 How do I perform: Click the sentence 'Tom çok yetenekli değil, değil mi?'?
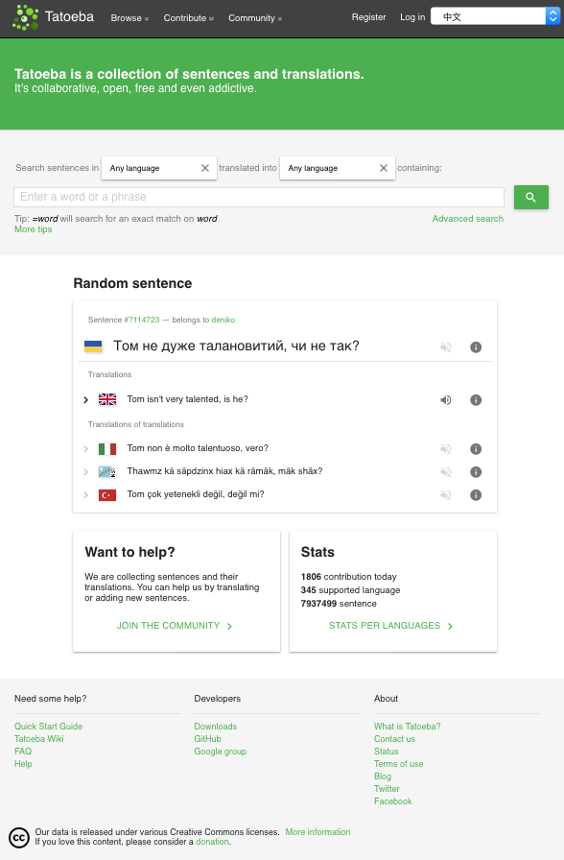196,494
